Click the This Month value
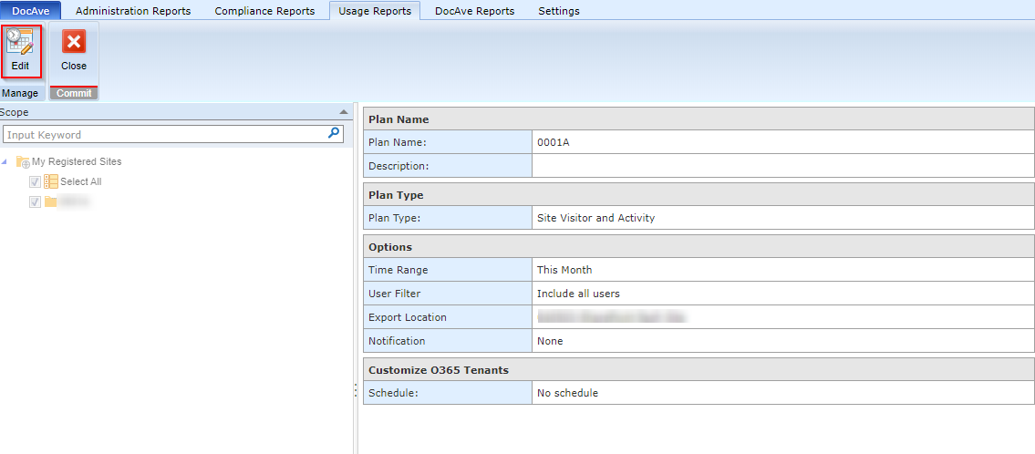The width and height of the screenshot is (1035, 454). tap(564, 270)
